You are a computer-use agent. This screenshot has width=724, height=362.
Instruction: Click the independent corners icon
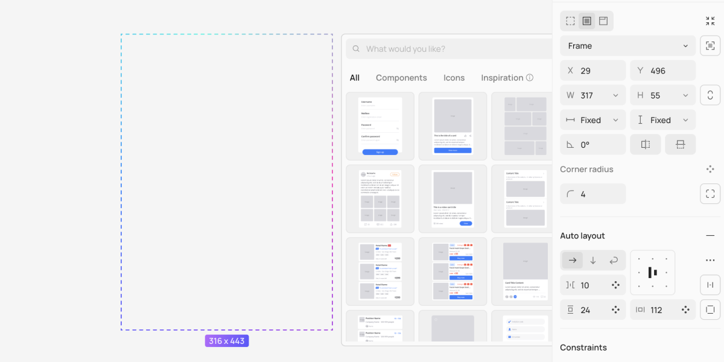click(x=710, y=194)
